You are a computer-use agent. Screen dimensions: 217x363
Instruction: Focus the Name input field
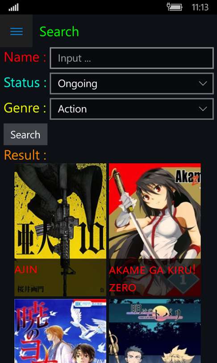(132, 58)
